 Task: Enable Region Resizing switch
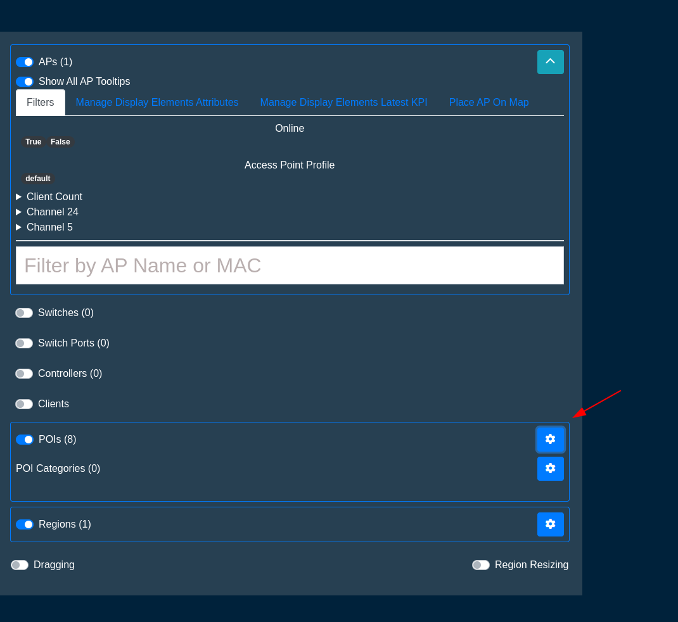pyautogui.click(x=481, y=565)
